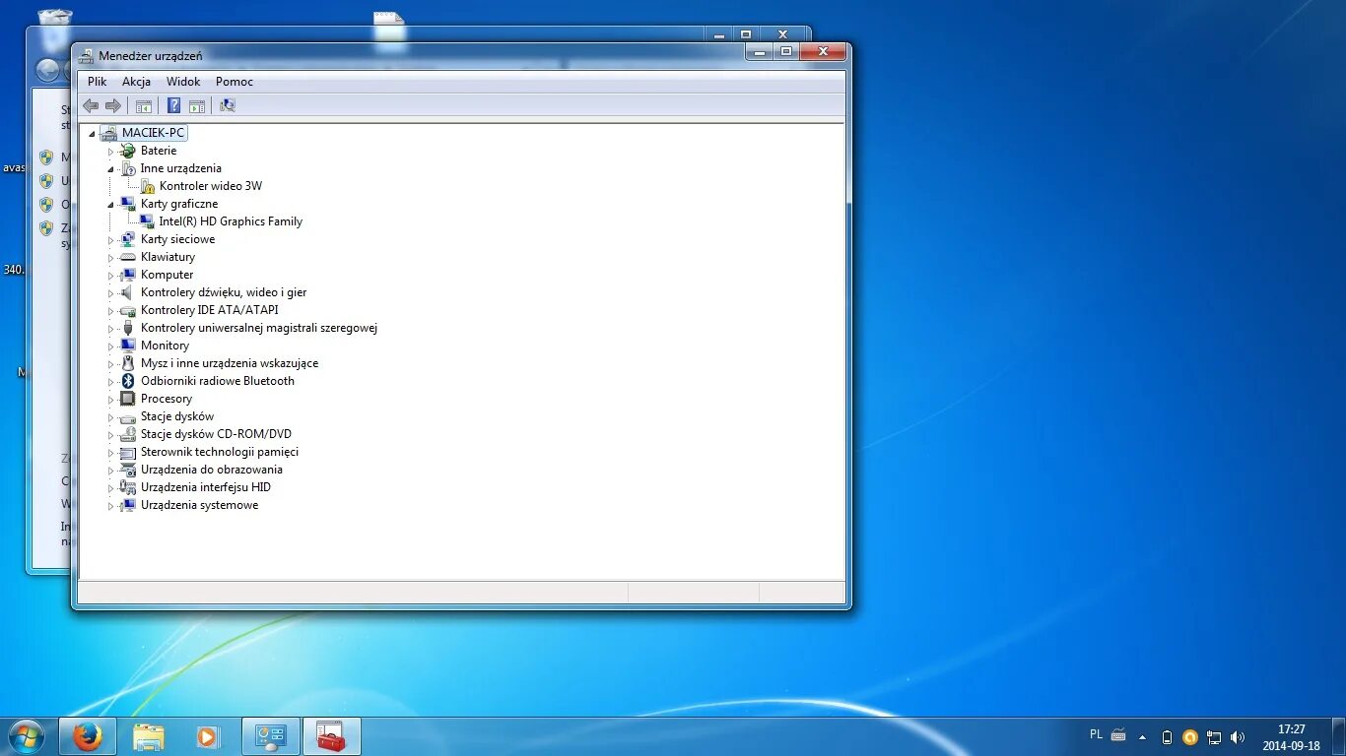
Task: Expand Odbiorniki radiowe Bluetooth category
Action: [110, 381]
